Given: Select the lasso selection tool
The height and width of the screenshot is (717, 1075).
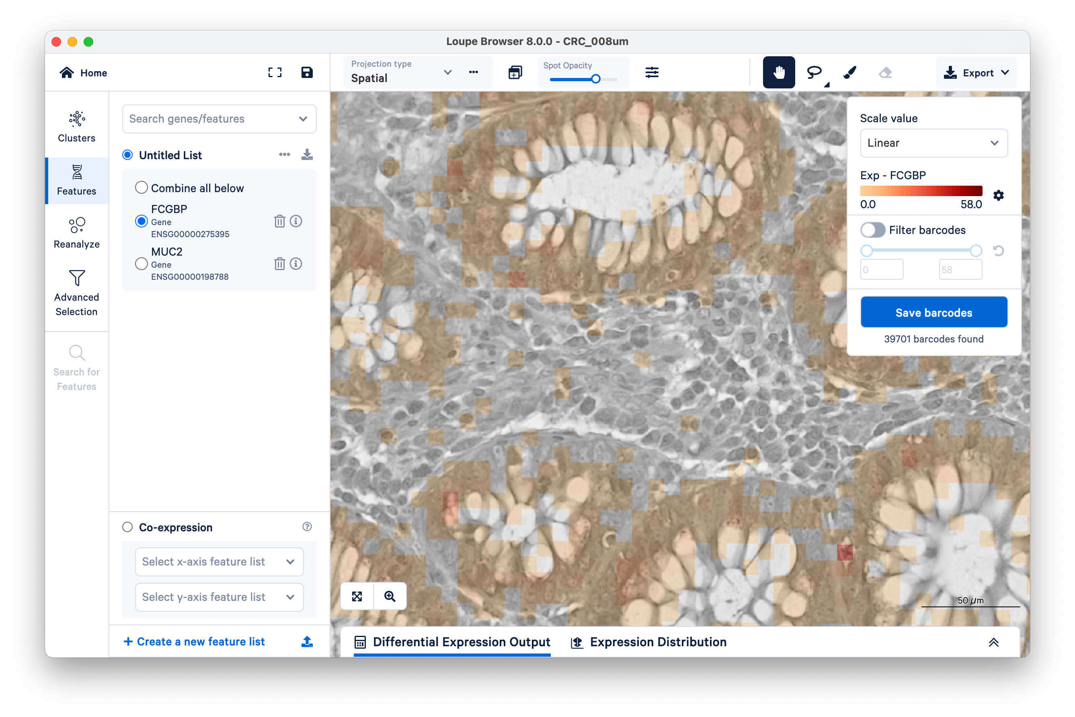Looking at the screenshot, I should coord(814,72).
